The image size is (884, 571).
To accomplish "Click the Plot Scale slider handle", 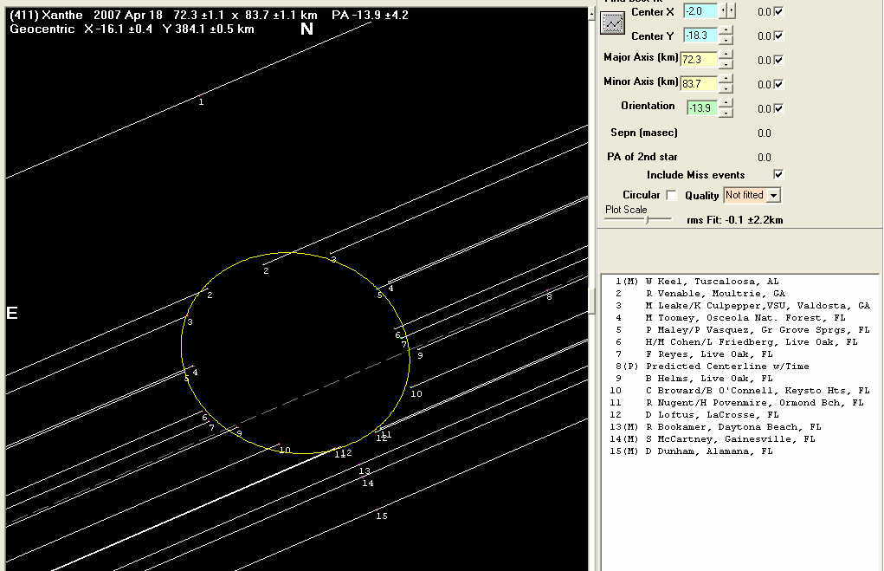I will [648, 220].
